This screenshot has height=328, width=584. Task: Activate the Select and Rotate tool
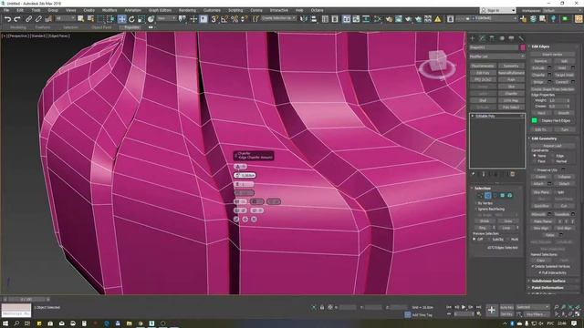pyautogui.click(x=131, y=19)
